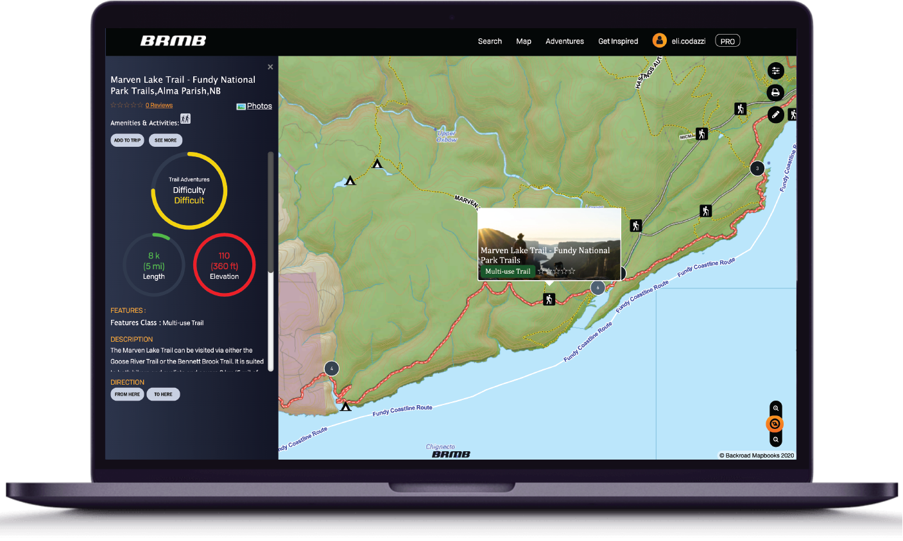Expand cluster marker labeled 6 near the trail

[x=598, y=288]
